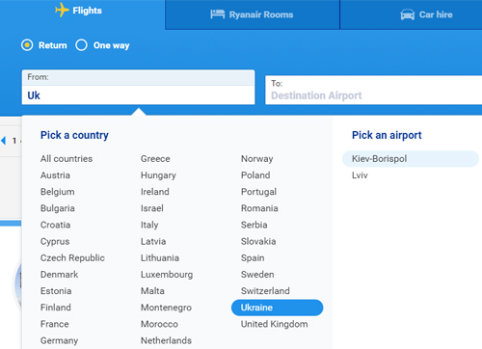Screen dimensions: 482x349
Task: Click the yellow airplane Flights icon
Action: pyautogui.click(x=62, y=10)
